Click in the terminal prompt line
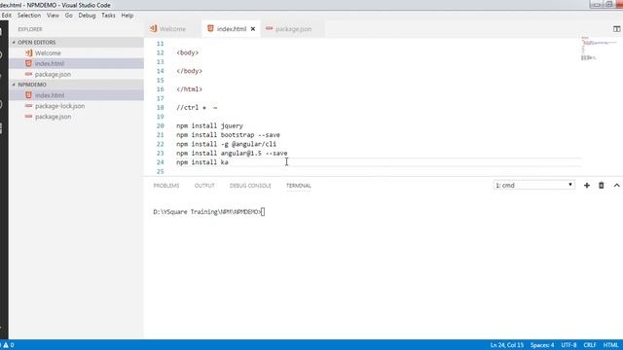The image size is (623, 350). click(209, 212)
